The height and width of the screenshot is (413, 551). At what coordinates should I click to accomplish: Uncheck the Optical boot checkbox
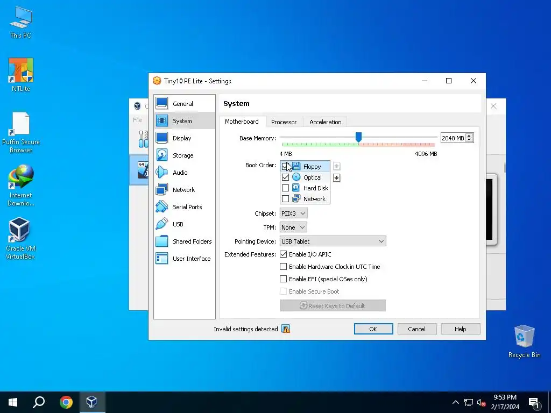pyautogui.click(x=285, y=177)
